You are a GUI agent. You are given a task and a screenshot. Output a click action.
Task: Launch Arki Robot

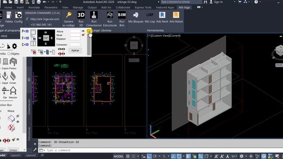pos(176,15)
